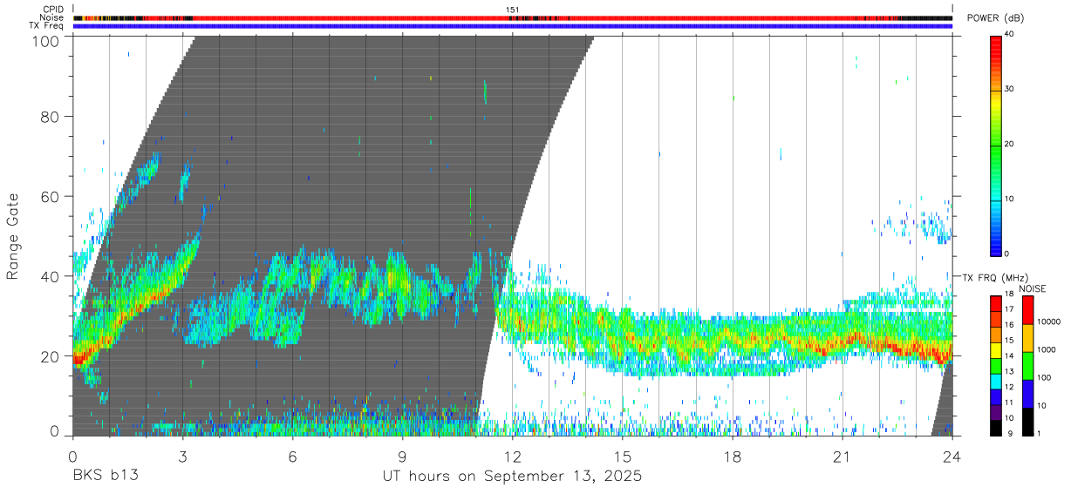Select the TX Freq row label above the plot
Viewport: 1071px width, 494px height.
[x=46, y=26]
